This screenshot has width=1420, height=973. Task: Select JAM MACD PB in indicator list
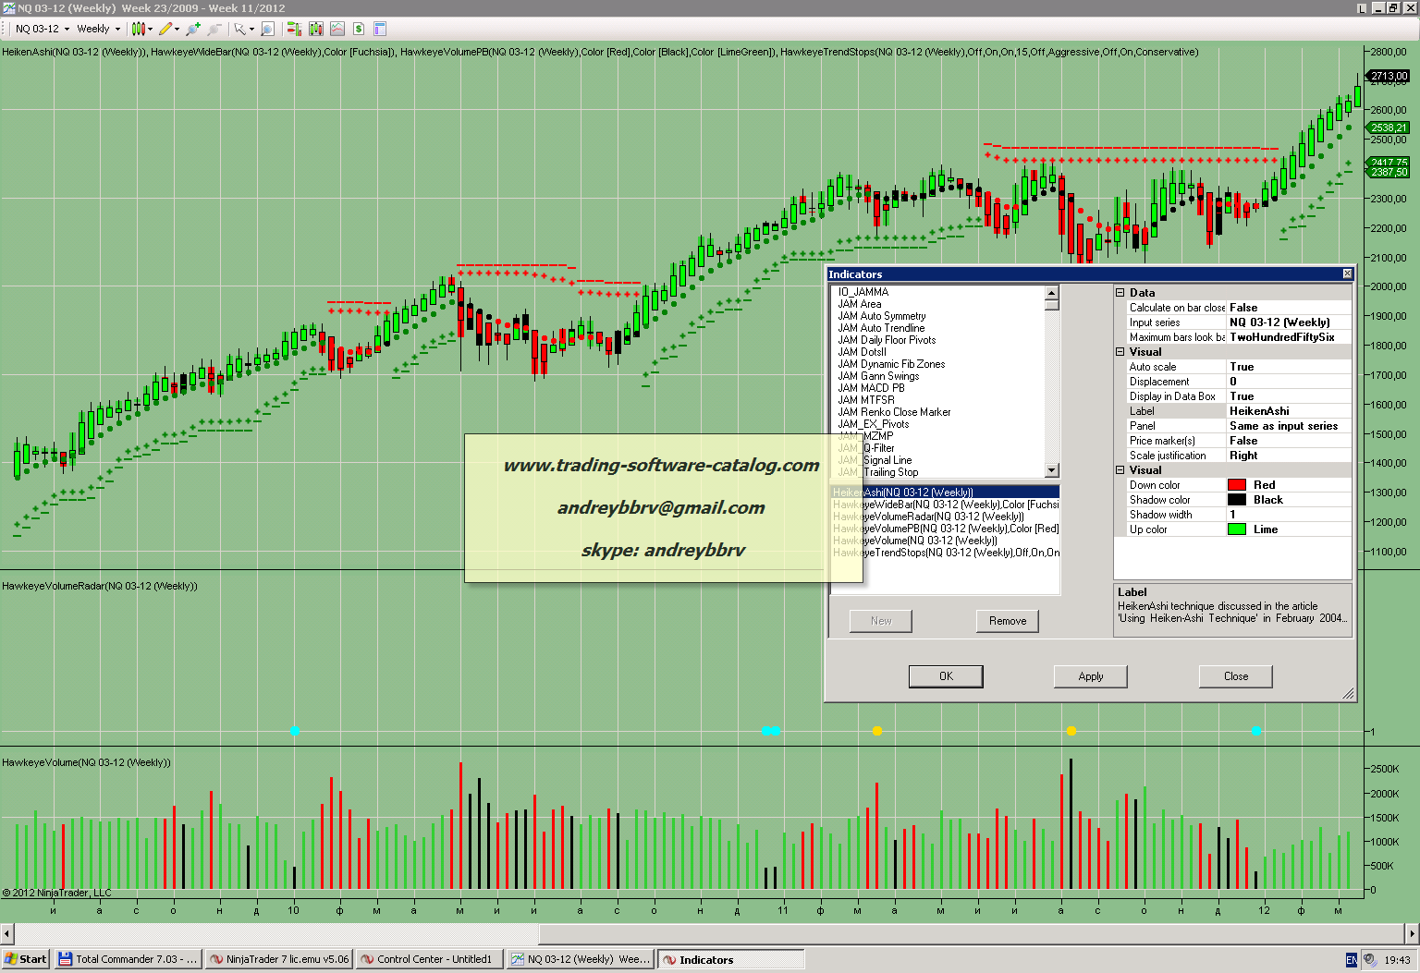[871, 388]
